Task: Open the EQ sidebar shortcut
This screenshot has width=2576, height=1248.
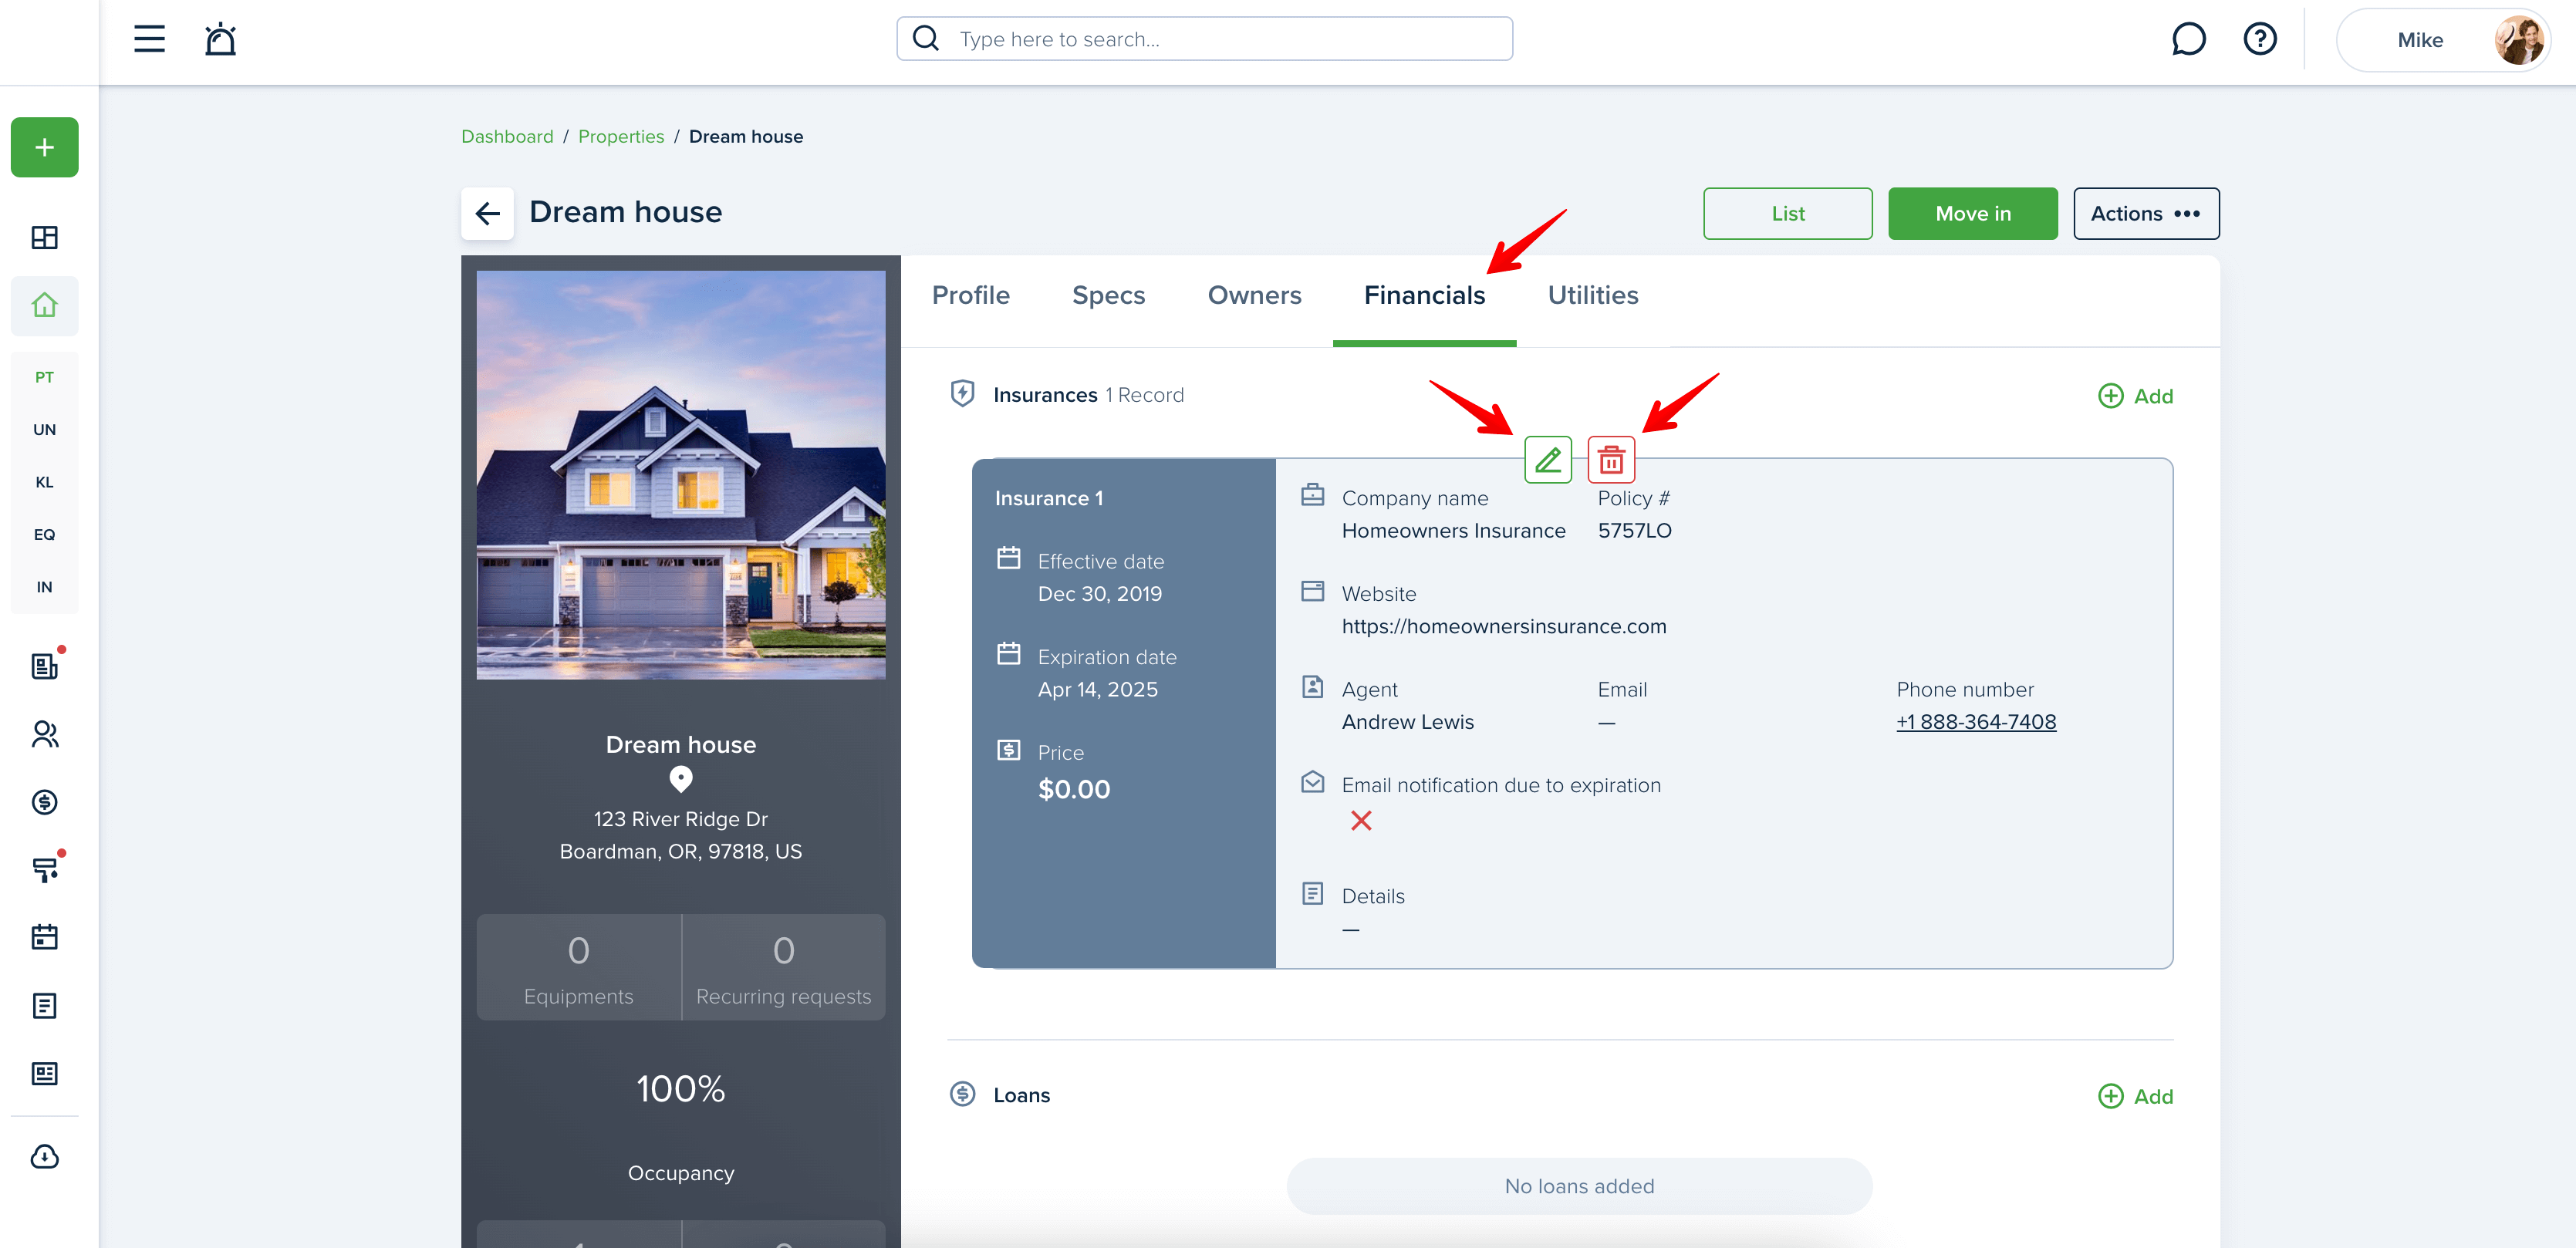Action: click(44, 534)
